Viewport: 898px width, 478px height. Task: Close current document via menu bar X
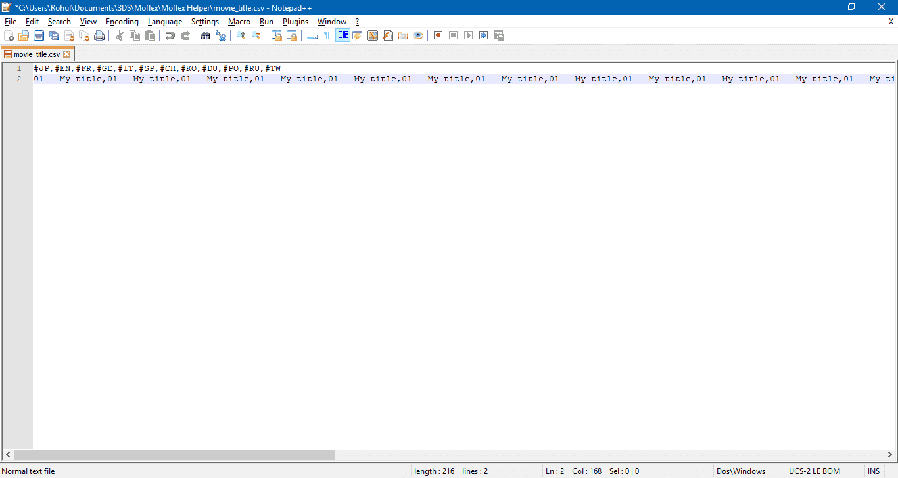coord(891,22)
